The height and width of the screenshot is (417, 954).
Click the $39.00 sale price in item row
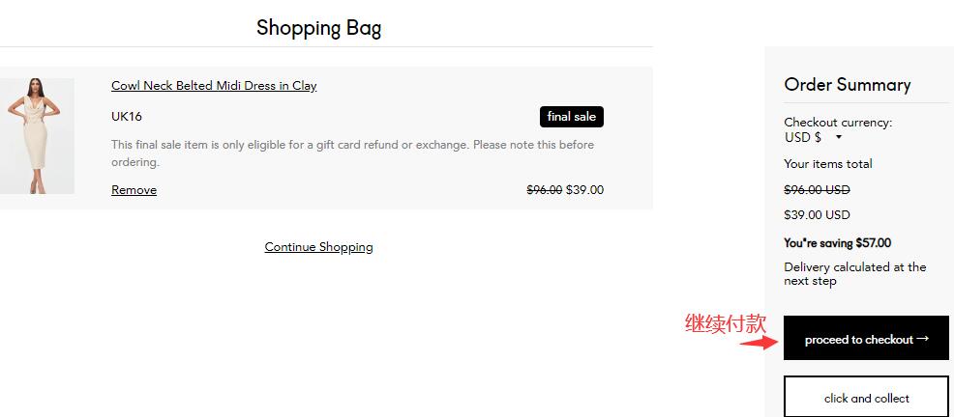click(584, 190)
